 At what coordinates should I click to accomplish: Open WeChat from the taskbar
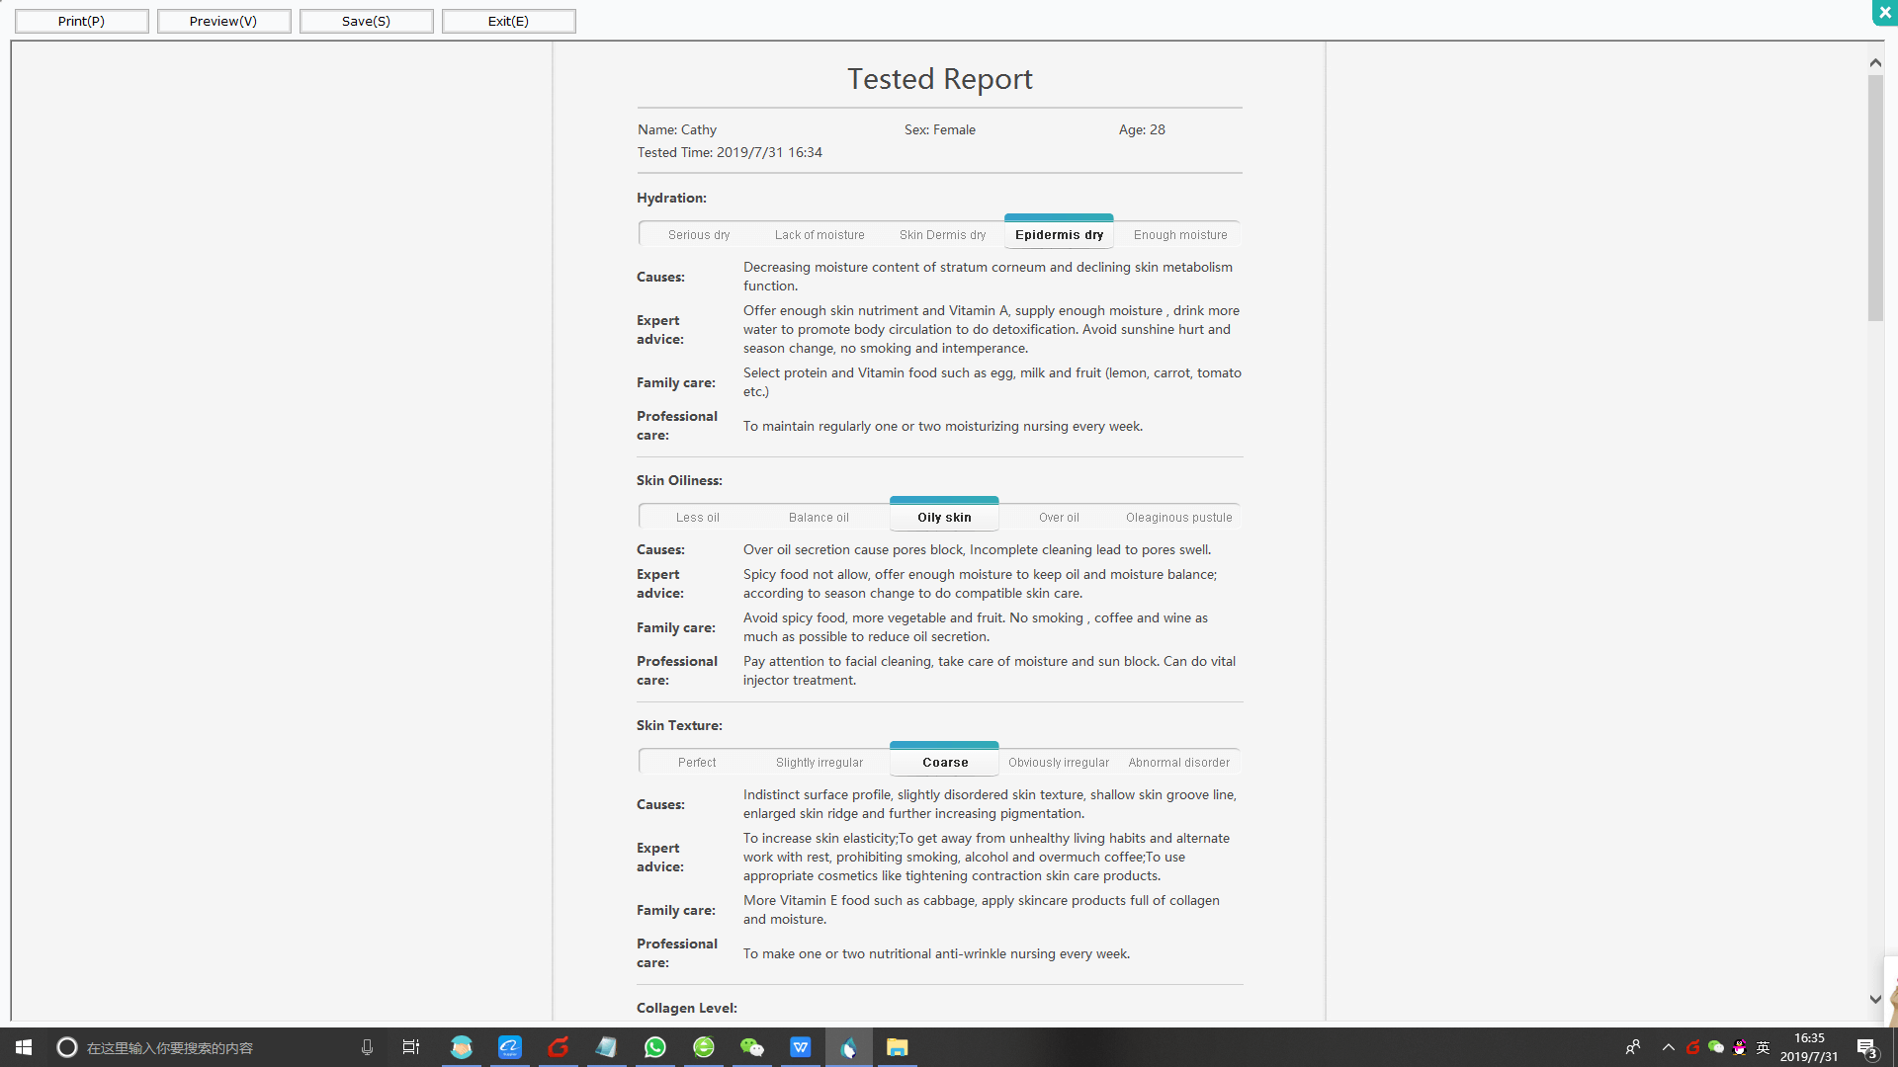tap(751, 1047)
